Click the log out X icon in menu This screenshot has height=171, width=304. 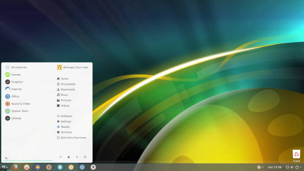pos(60,157)
